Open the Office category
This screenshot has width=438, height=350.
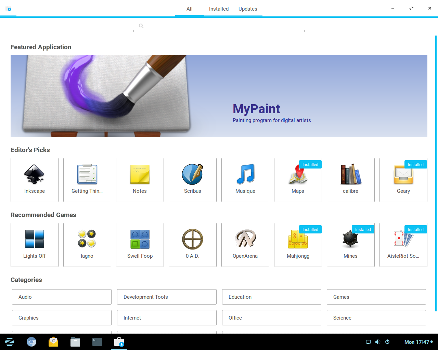point(272,318)
